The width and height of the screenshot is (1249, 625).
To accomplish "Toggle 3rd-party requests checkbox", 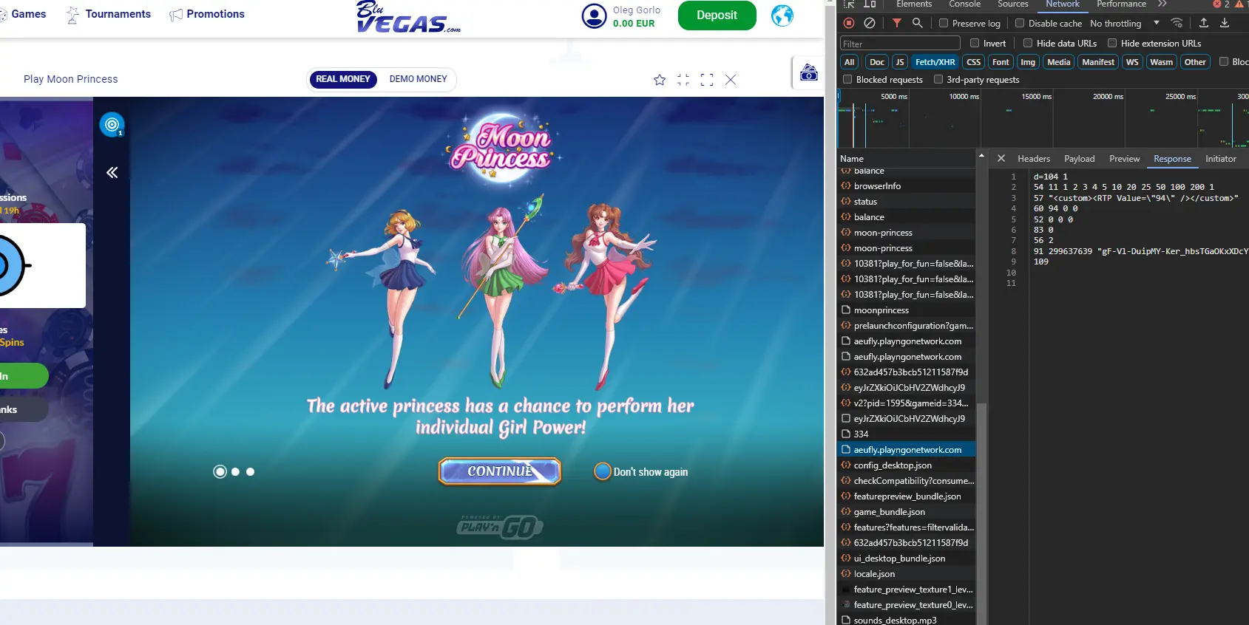I will 938,79.
